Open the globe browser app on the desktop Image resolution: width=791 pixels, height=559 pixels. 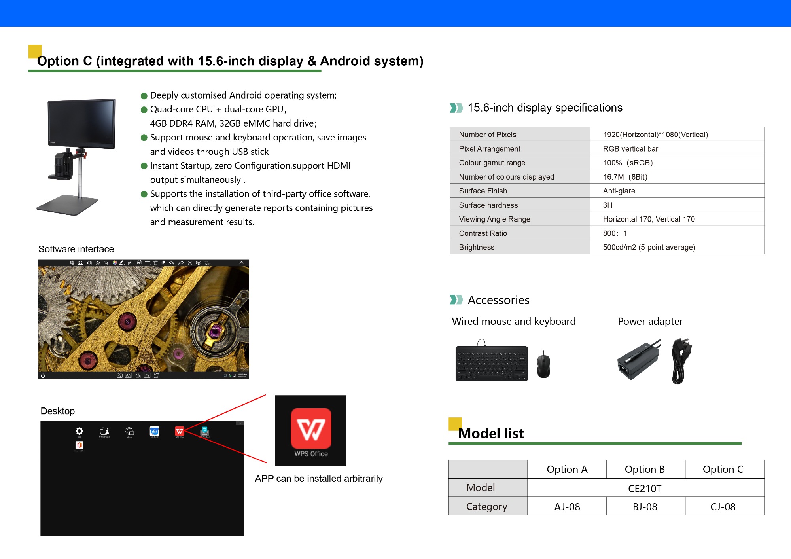129,431
